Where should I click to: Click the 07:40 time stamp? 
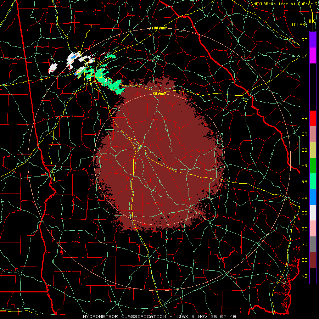pos(228,317)
